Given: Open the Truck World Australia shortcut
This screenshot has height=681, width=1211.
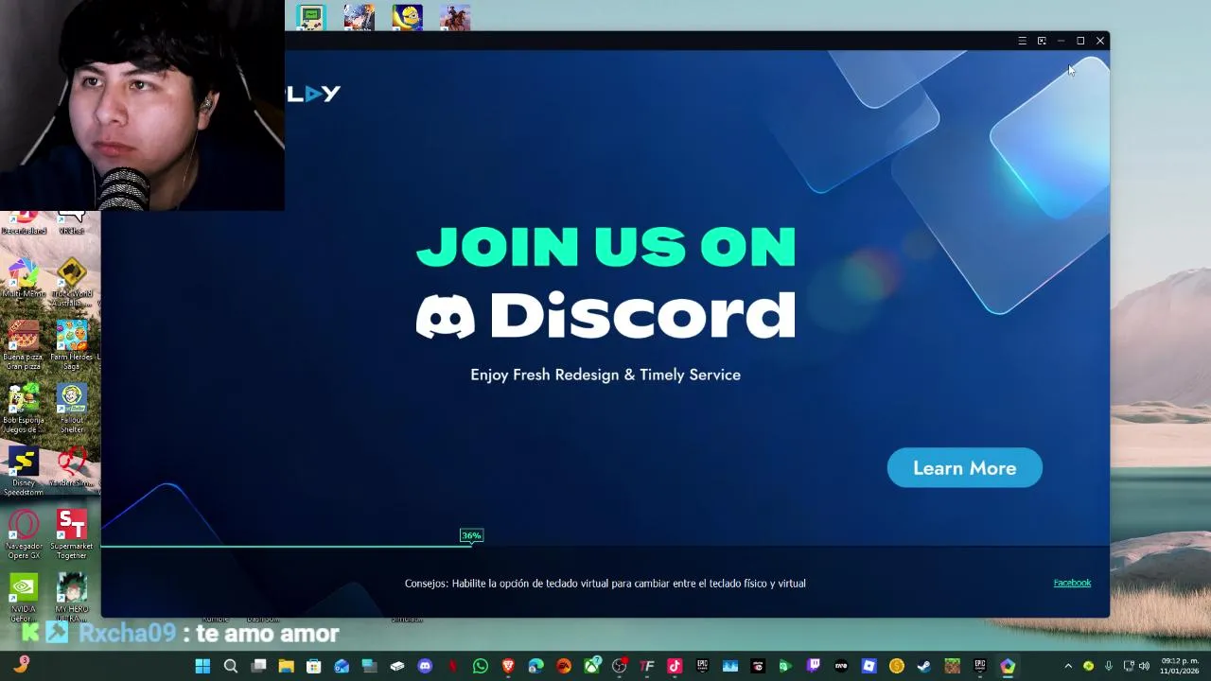Looking at the screenshot, I should (x=72, y=282).
